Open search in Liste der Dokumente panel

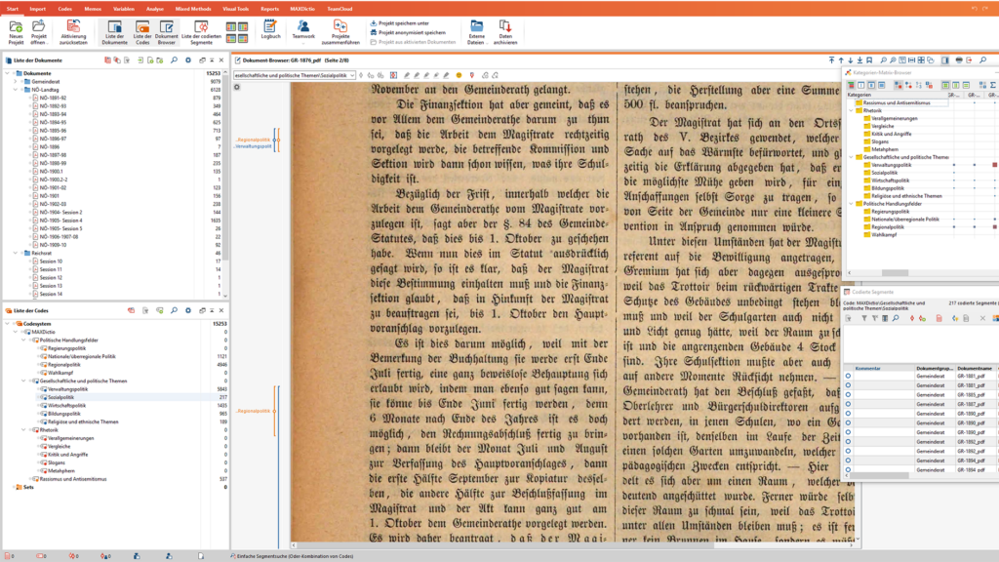(174, 60)
